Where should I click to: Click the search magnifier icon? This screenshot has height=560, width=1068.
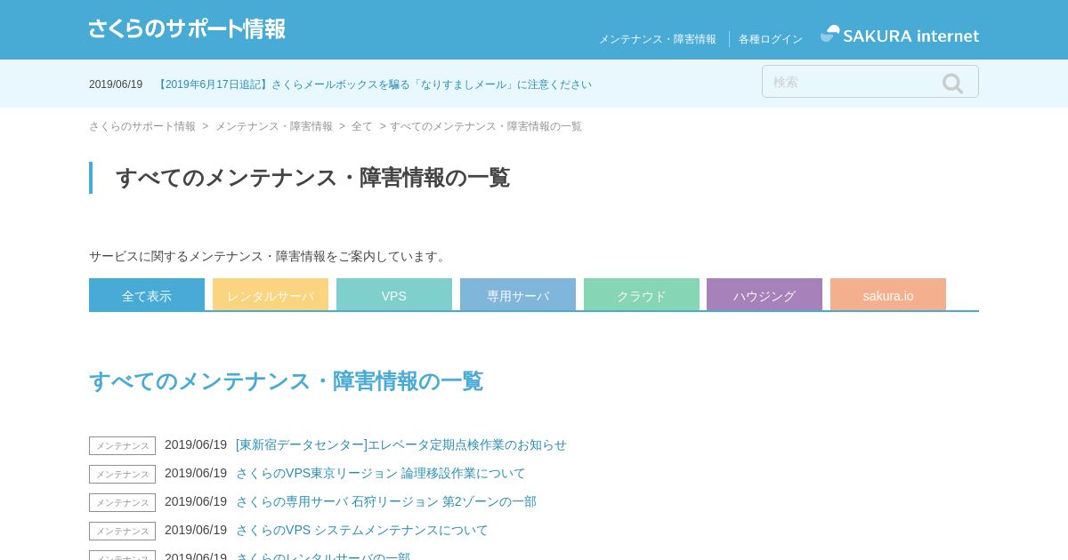pos(952,83)
